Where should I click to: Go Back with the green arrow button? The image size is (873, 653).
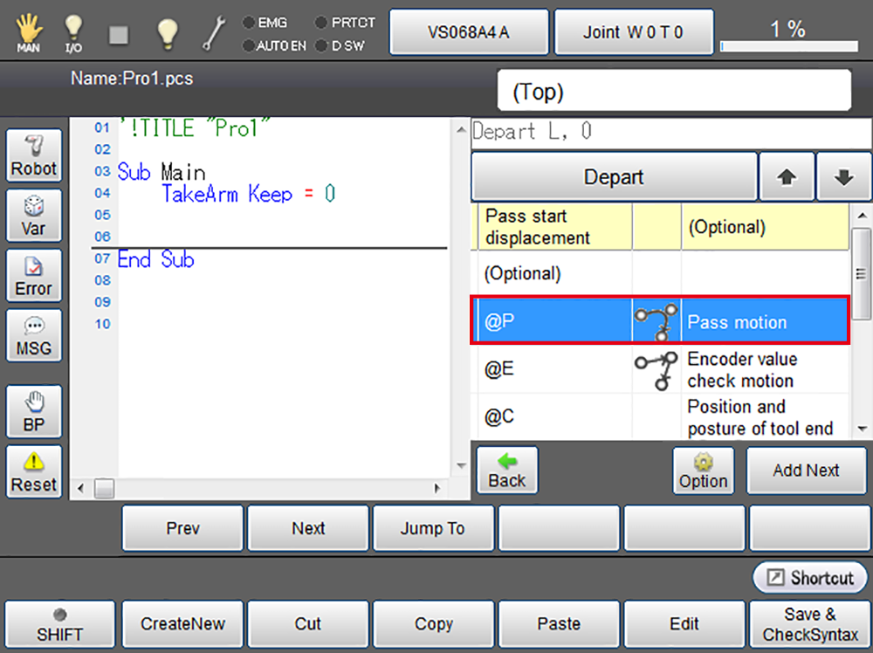click(507, 471)
